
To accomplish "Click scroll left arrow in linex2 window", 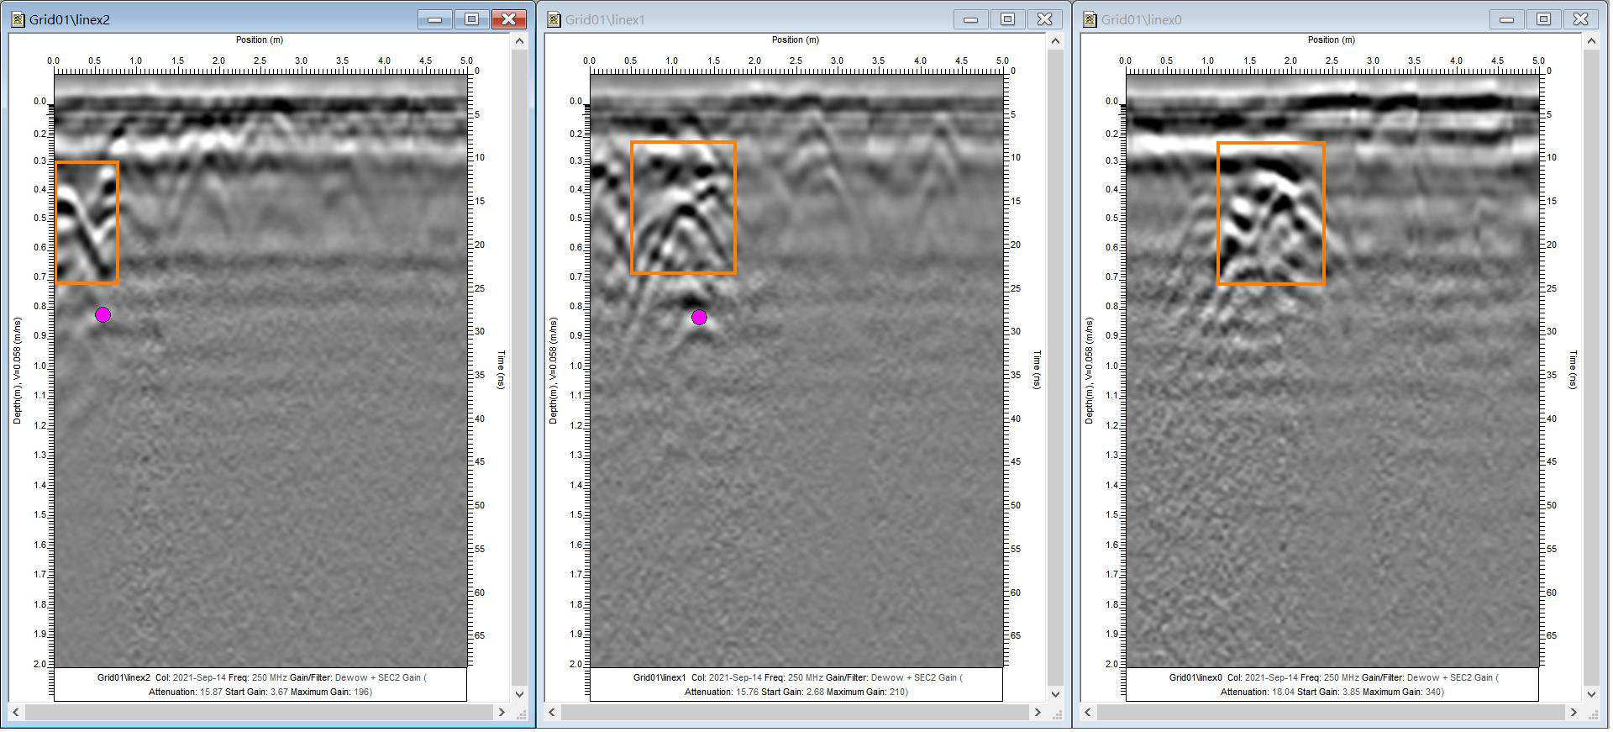I will 16,713.
